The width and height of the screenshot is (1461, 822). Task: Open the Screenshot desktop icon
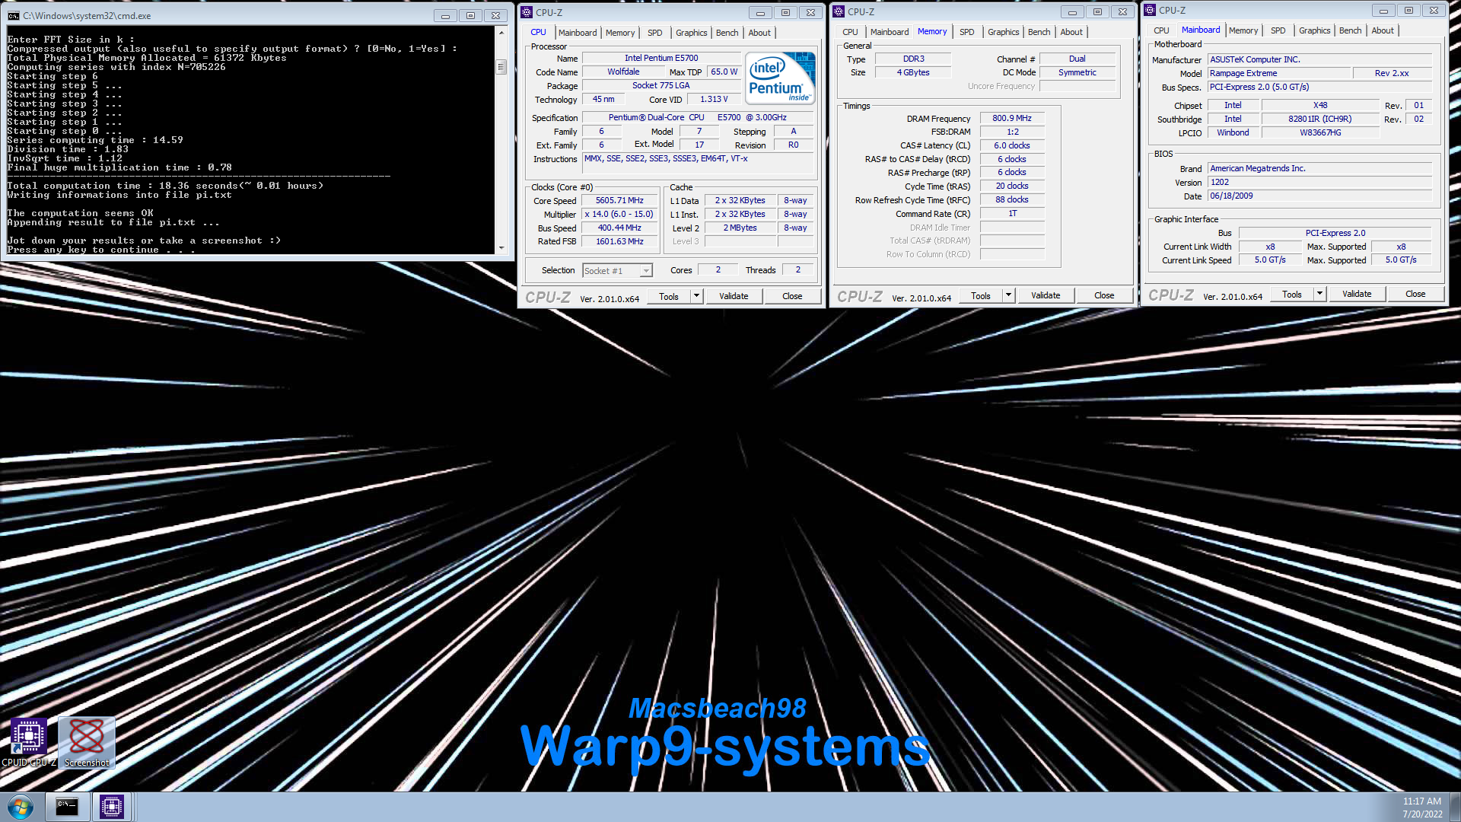(x=87, y=742)
